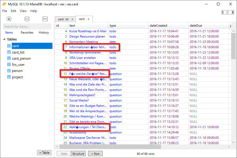This screenshot has width=237, height=158.
Task: Open the View menu
Action: [23, 11]
